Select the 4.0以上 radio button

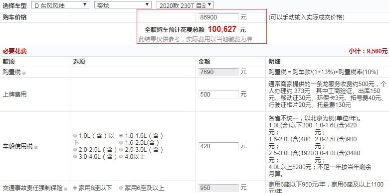click(x=121, y=156)
